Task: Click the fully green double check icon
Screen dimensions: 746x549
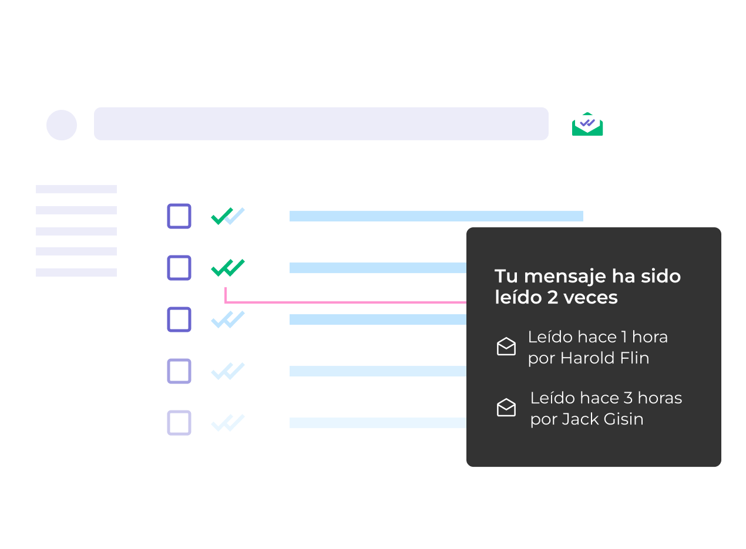Action: 227,268
